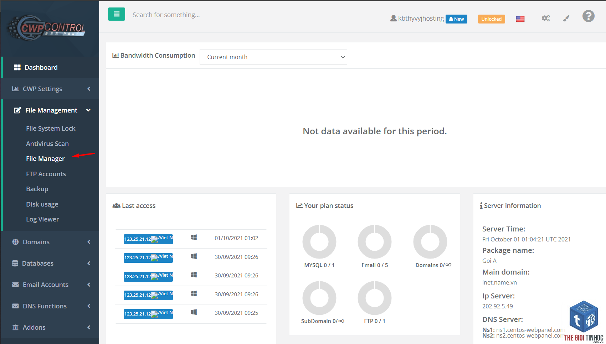The height and width of the screenshot is (344, 606).
Task: Click the File Management edit icon
Action: pyautogui.click(x=17, y=110)
